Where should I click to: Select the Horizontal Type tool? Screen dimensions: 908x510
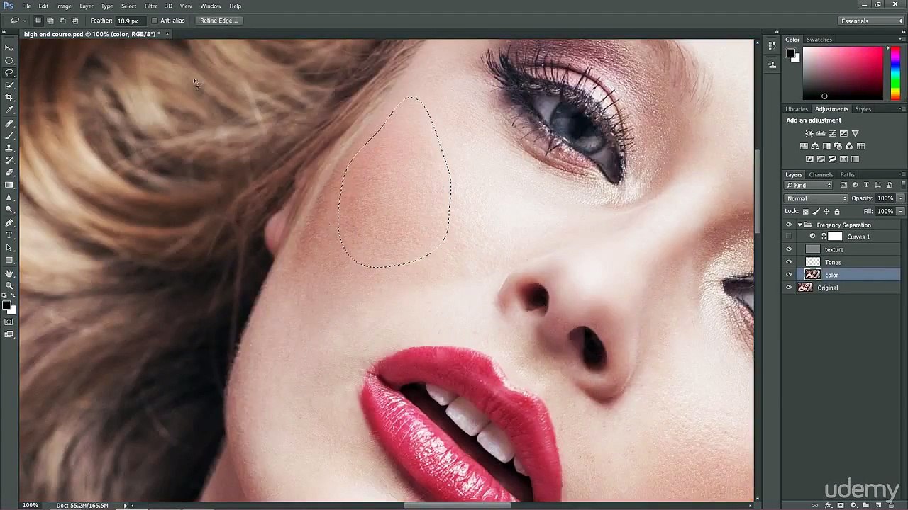click(9, 235)
